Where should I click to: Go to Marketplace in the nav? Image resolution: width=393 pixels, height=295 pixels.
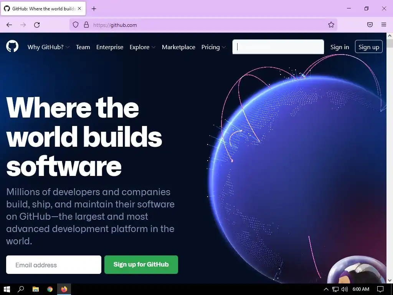[x=178, y=47]
